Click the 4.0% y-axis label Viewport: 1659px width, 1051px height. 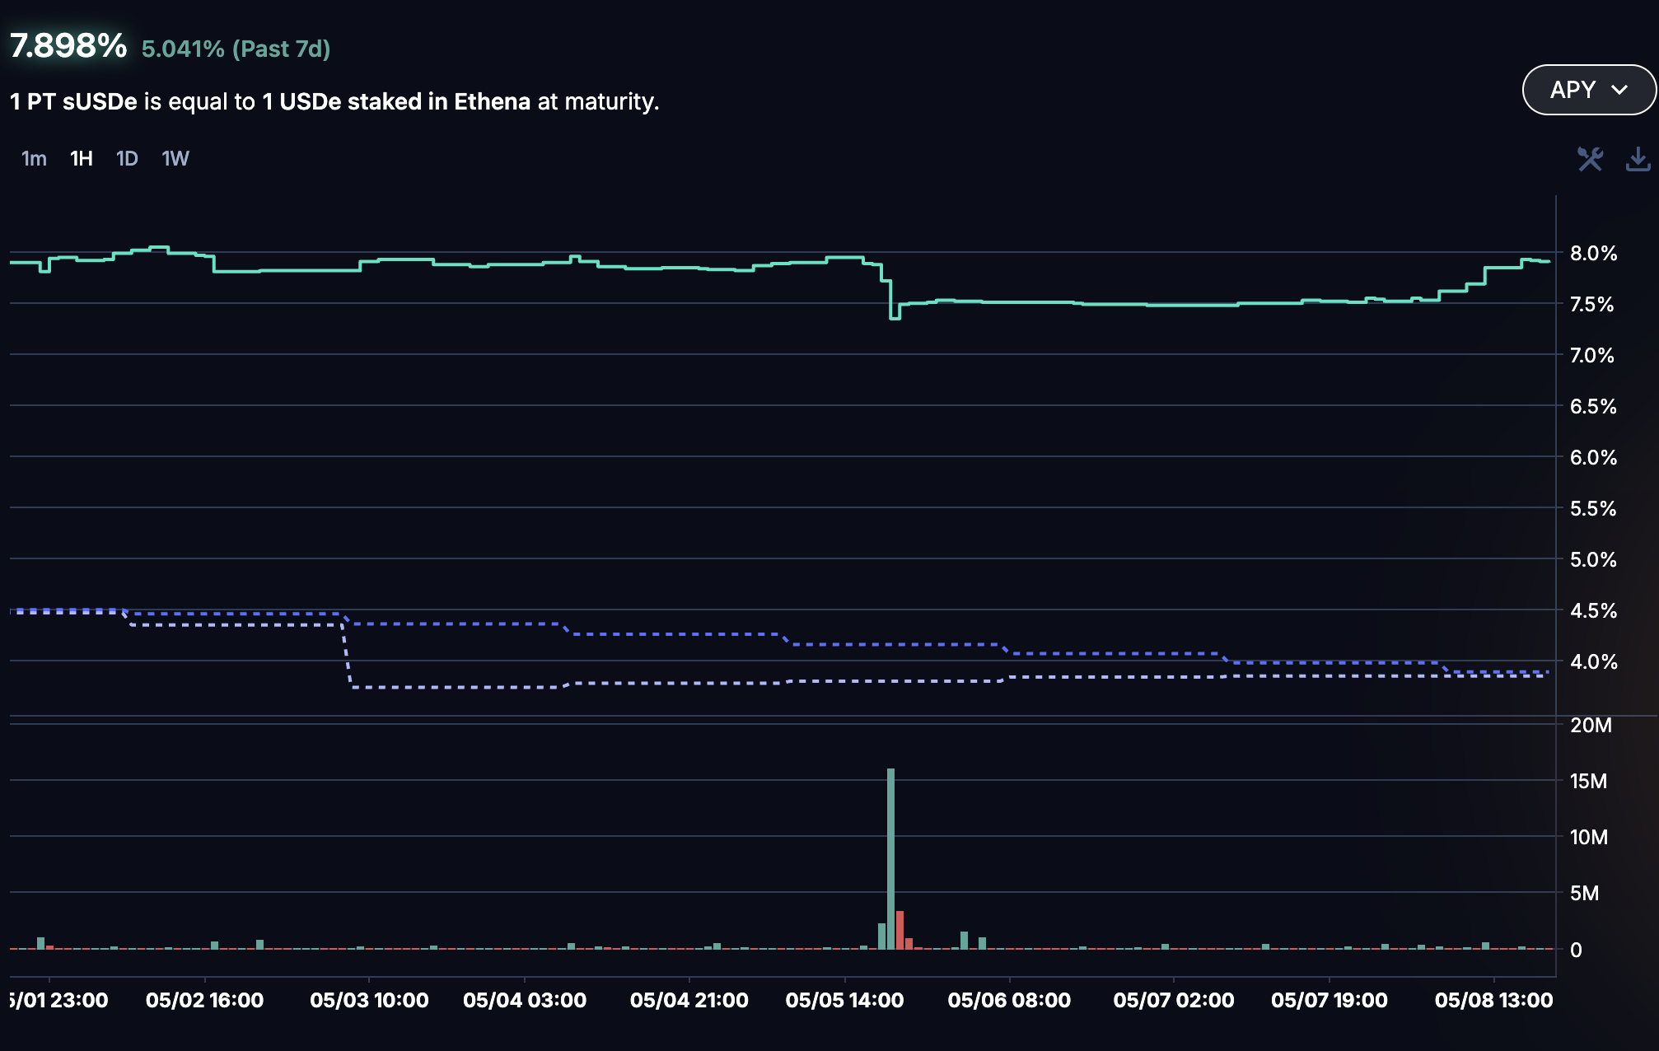click(1593, 662)
